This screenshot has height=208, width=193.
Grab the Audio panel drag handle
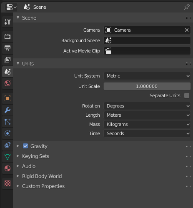[x=188, y=166]
